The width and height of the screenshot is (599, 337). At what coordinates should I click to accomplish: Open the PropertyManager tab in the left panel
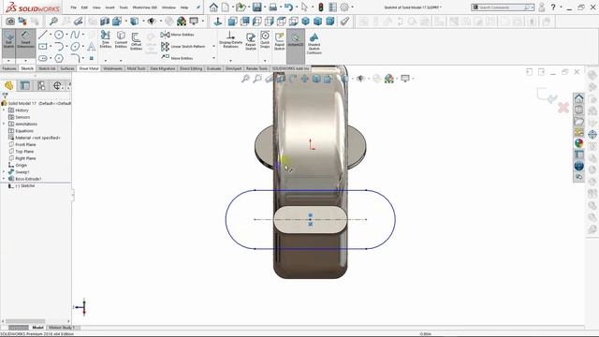point(25,85)
